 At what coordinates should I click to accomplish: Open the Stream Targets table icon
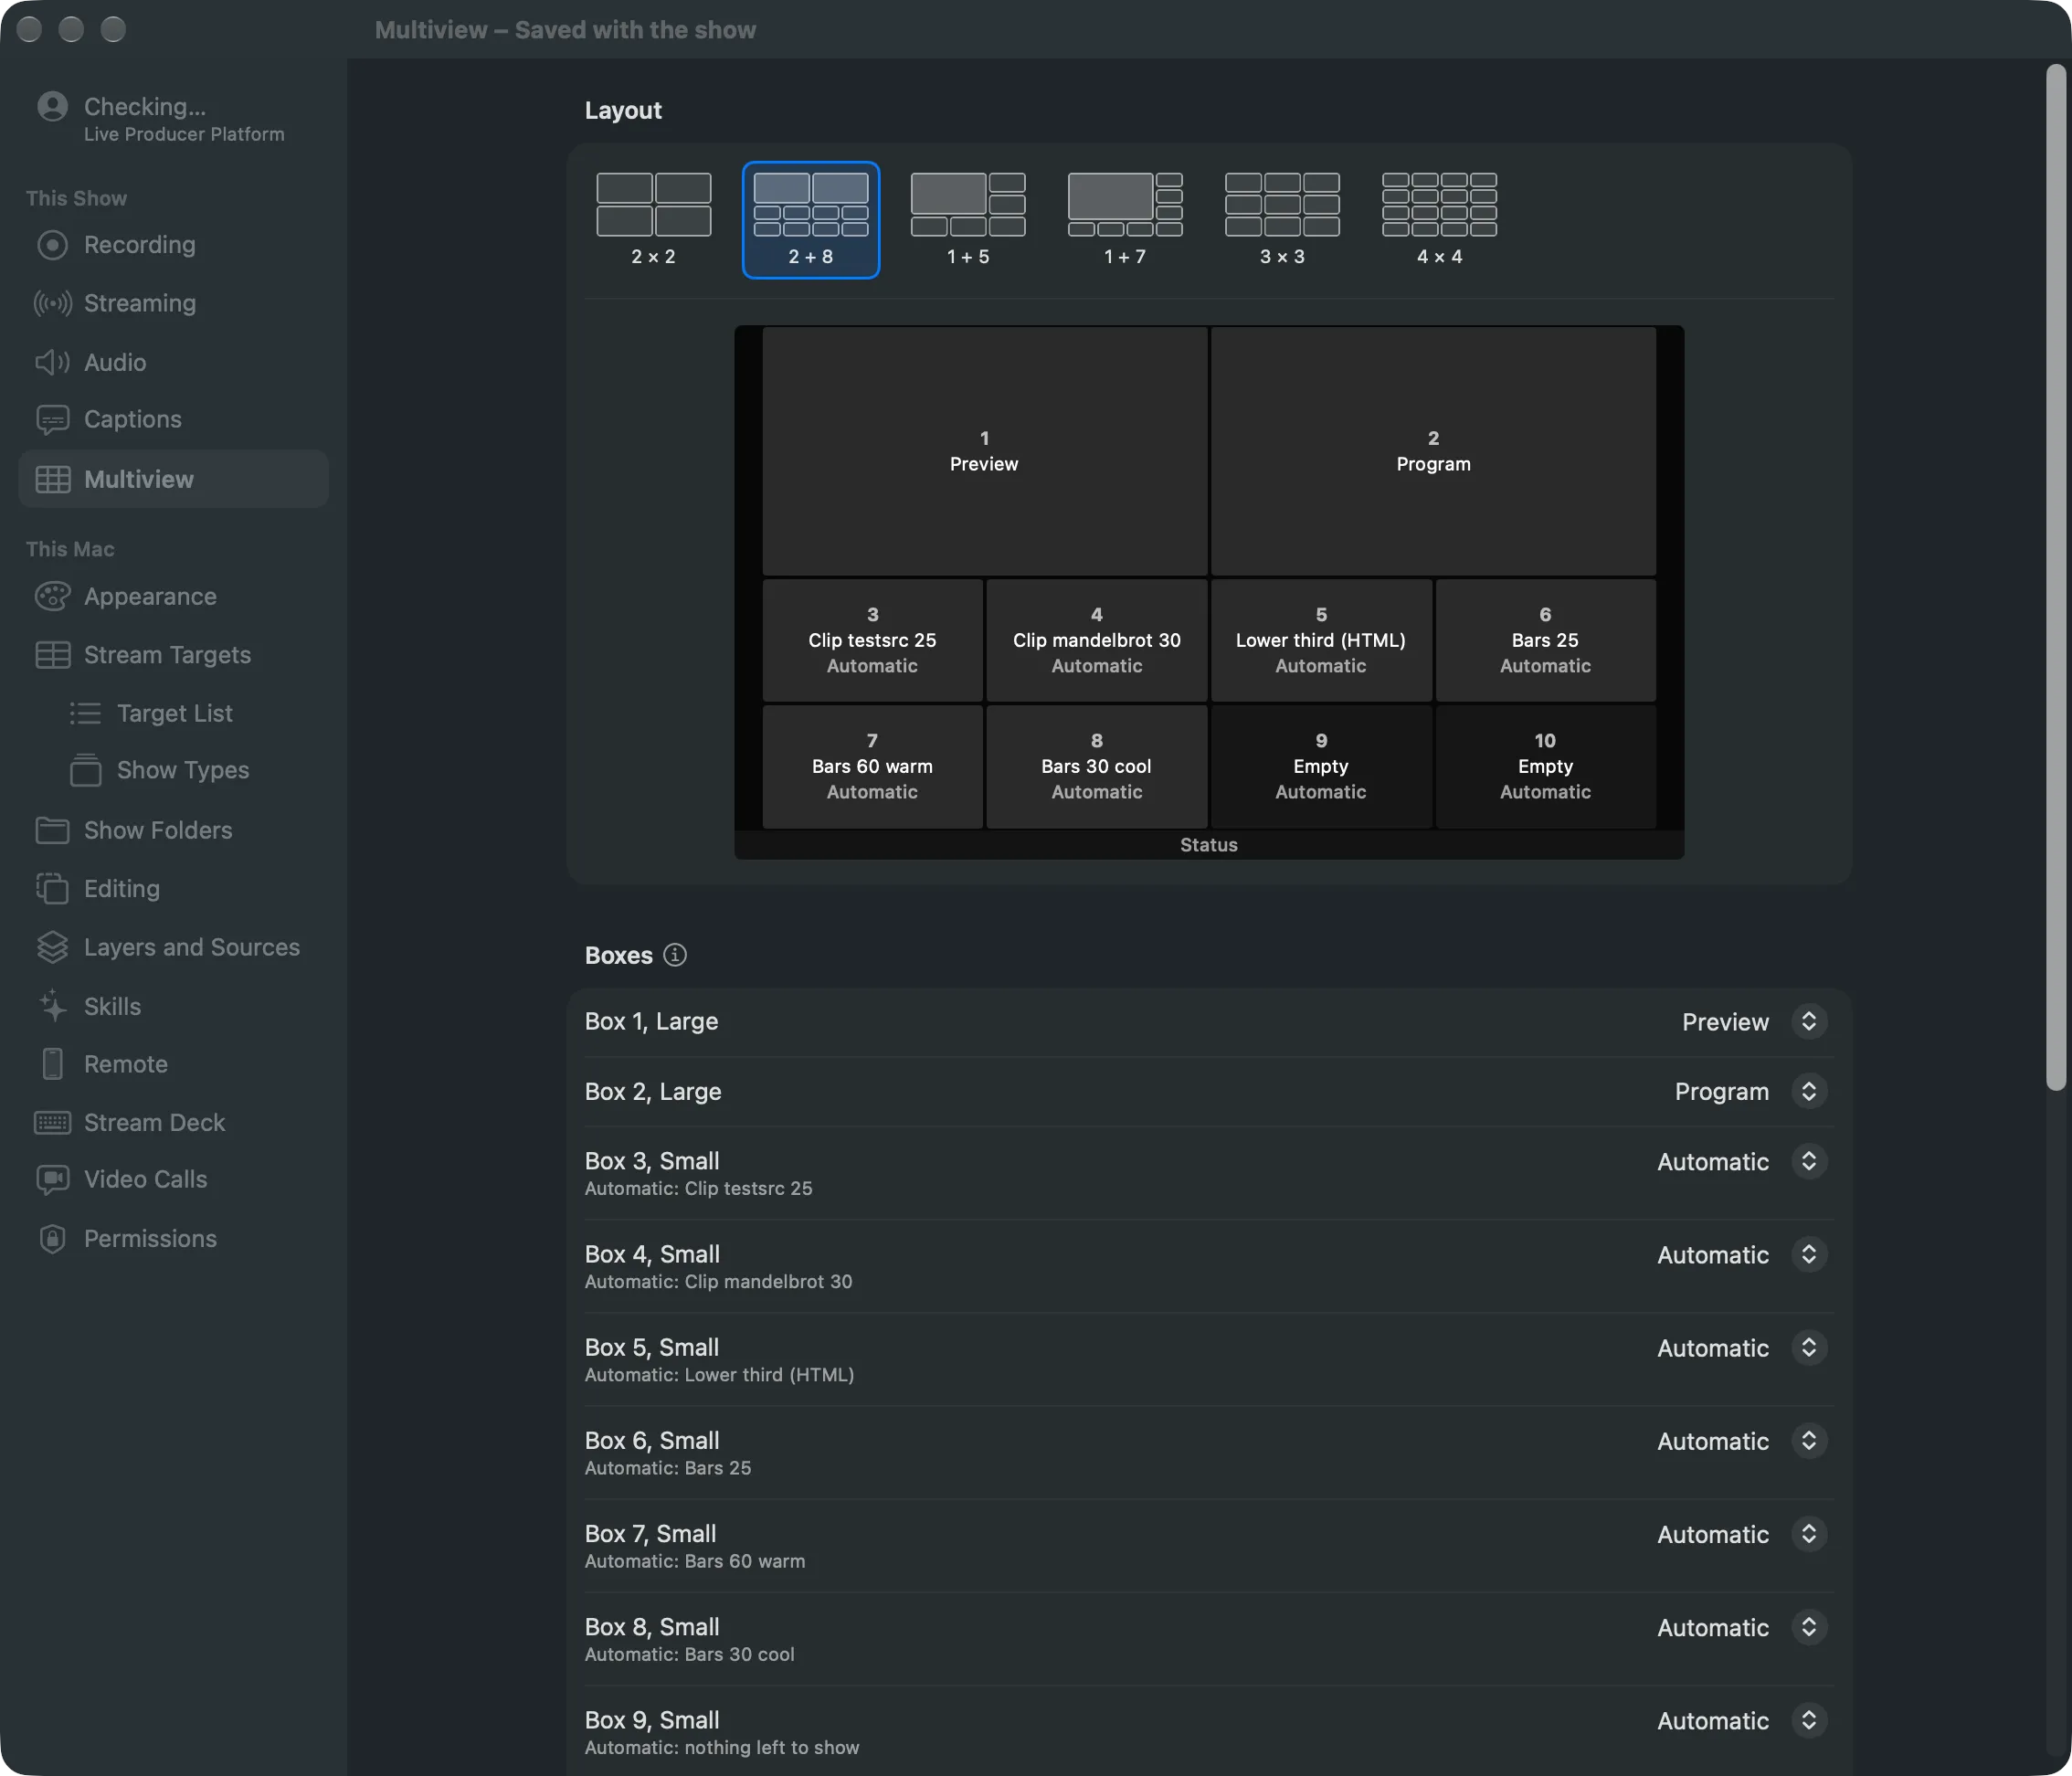(x=52, y=655)
